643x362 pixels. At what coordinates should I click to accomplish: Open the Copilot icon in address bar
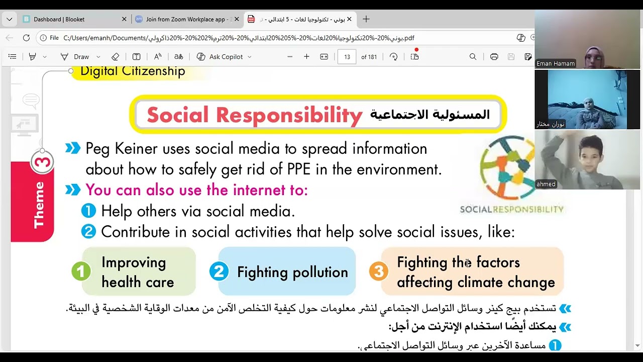(x=521, y=38)
